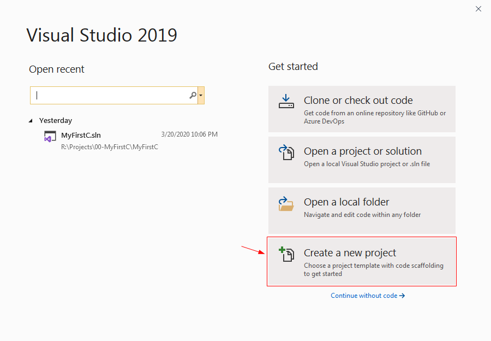Close the Visual Studio start window
491x341 pixels.
478,9
